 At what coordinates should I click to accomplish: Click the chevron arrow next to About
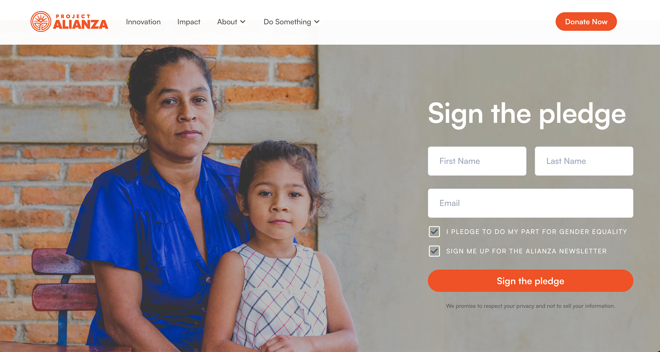coord(243,22)
